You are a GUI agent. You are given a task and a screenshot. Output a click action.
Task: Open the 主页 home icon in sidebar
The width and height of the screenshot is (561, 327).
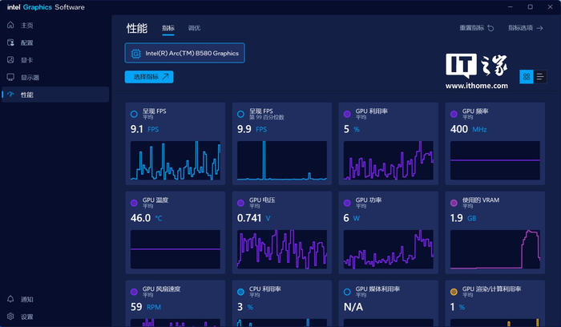click(x=10, y=25)
